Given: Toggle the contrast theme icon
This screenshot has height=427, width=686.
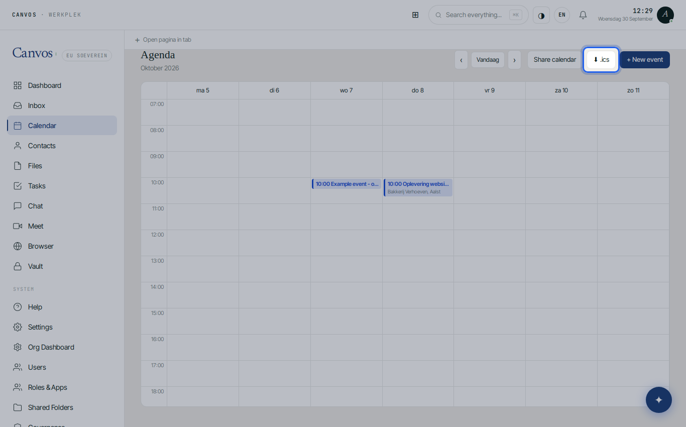Looking at the screenshot, I should (x=541, y=15).
